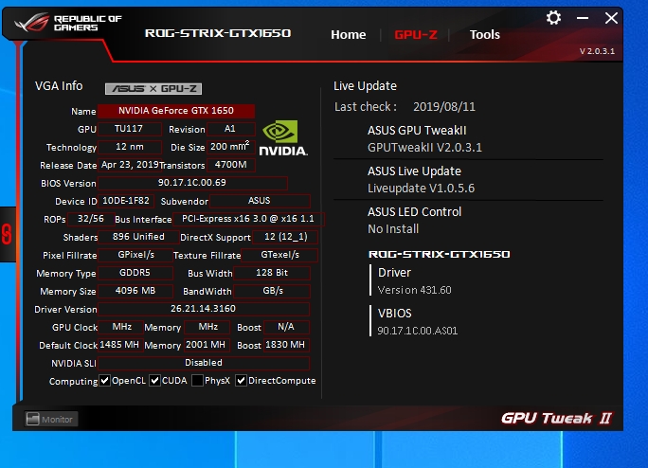Toggle the OpenCL checkbox
648x468 pixels.
pyautogui.click(x=106, y=381)
